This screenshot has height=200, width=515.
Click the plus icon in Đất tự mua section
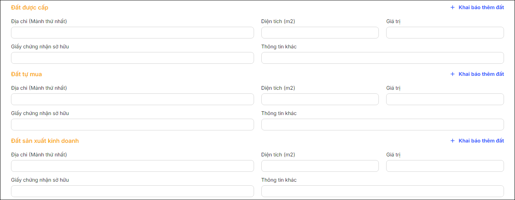point(452,74)
